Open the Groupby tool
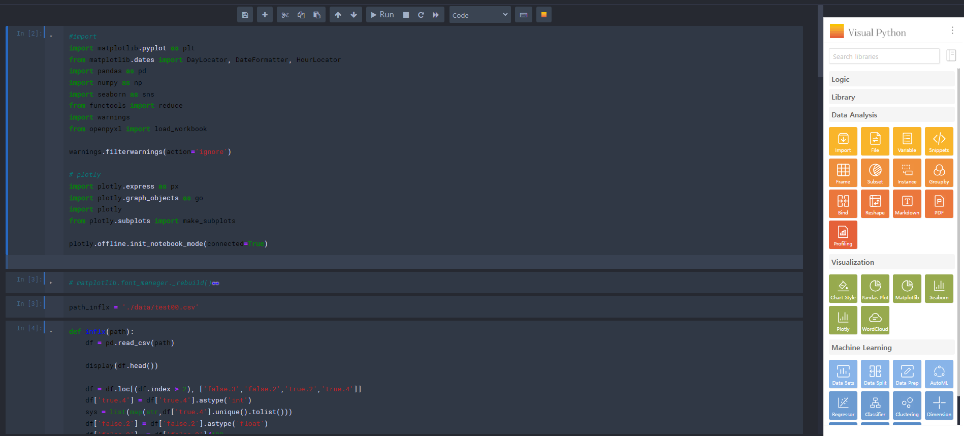964x436 pixels. (x=939, y=173)
